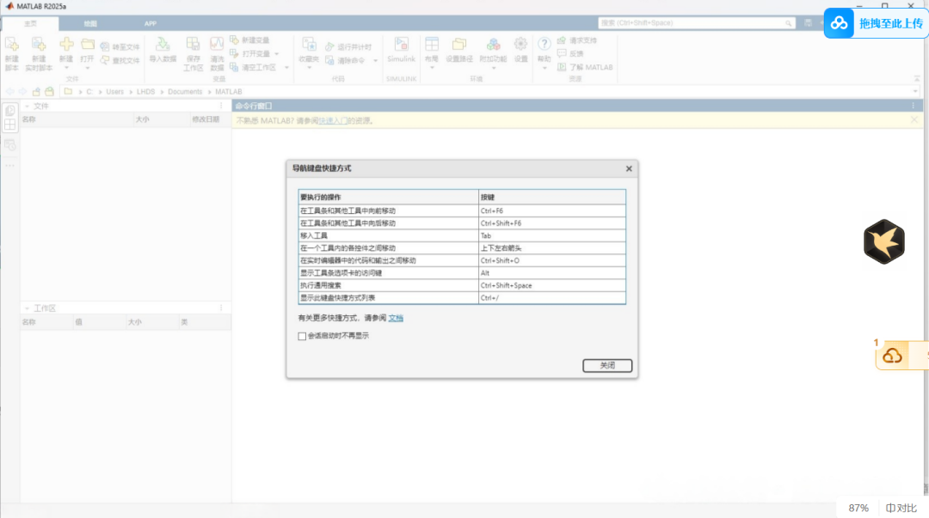Click 转至文件 (Go to File)
Image resolution: width=929 pixels, height=518 pixels.
(120, 46)
